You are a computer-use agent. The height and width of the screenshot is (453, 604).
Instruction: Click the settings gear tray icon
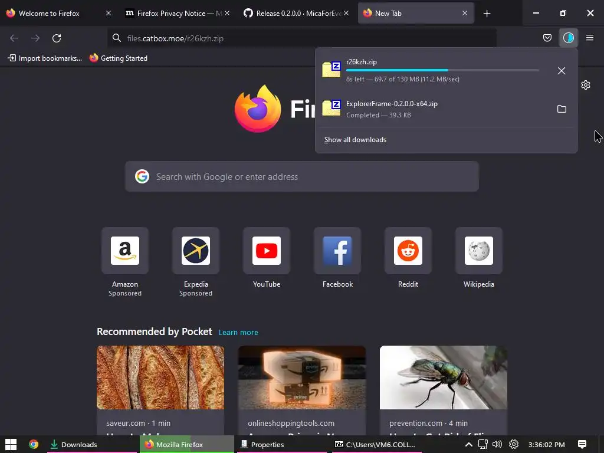click(x=514, y=445)
